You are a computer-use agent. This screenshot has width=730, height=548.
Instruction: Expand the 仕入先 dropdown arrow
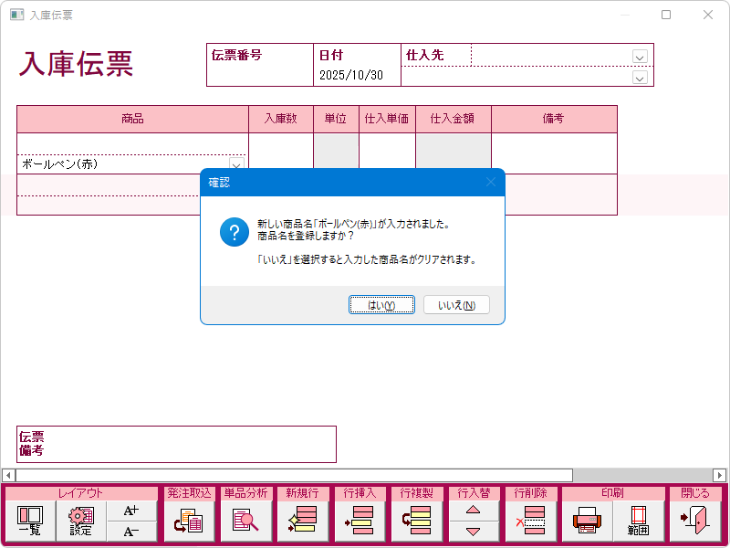pos(640,57)
